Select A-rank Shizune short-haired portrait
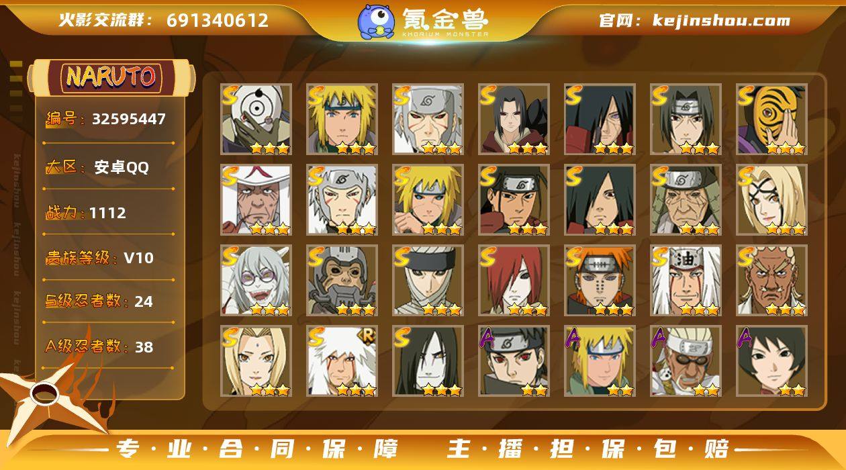846x470 pixels. coord(772,361)
